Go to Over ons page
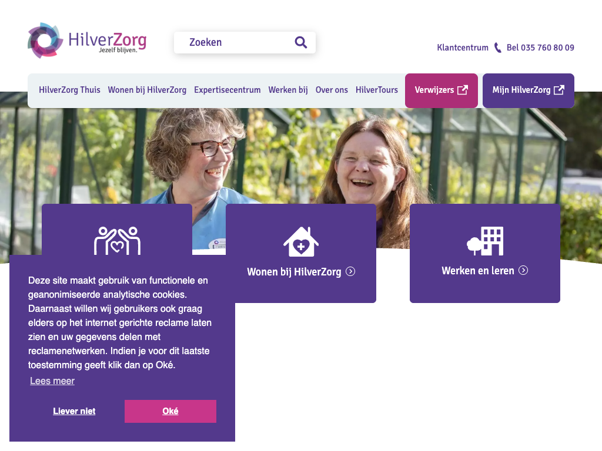602x451 pixels. 332,90
